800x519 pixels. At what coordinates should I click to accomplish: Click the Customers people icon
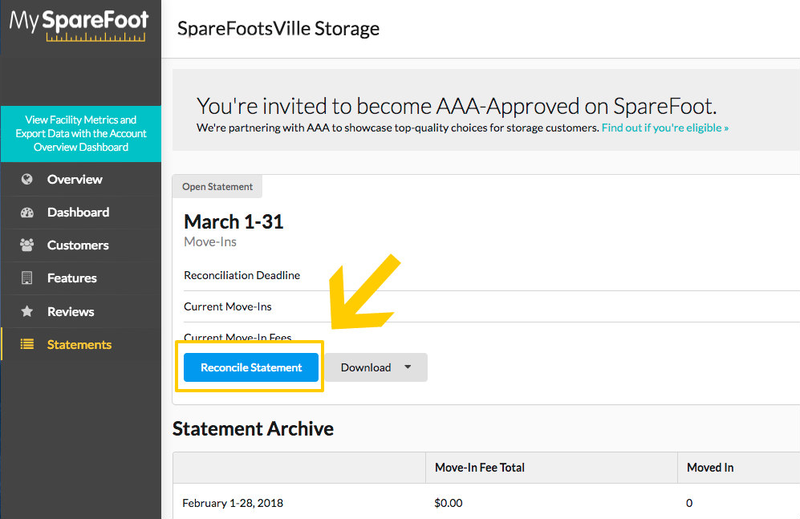tap(27, 245)
